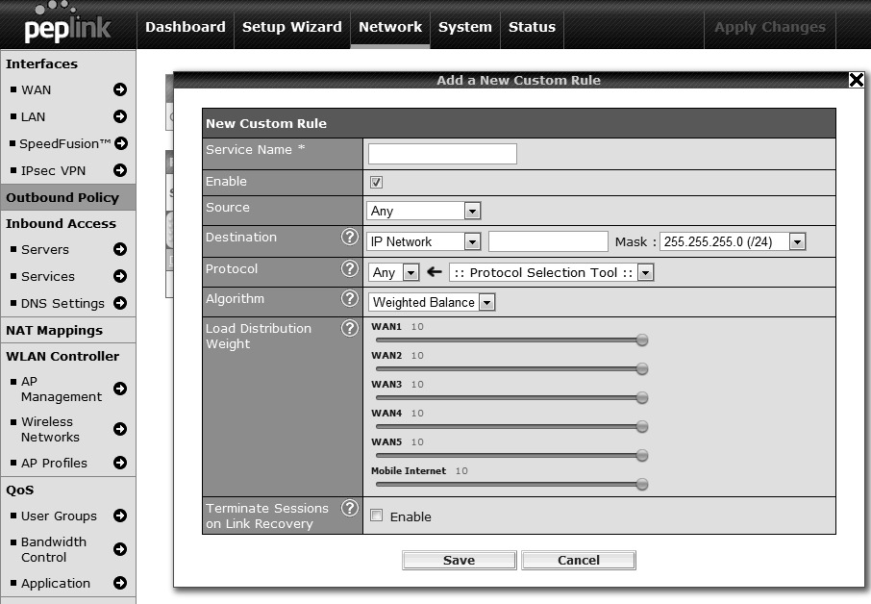Open the IPsec VPN link
This screenshot has width=871, height=604.
[x=53, y=170]
